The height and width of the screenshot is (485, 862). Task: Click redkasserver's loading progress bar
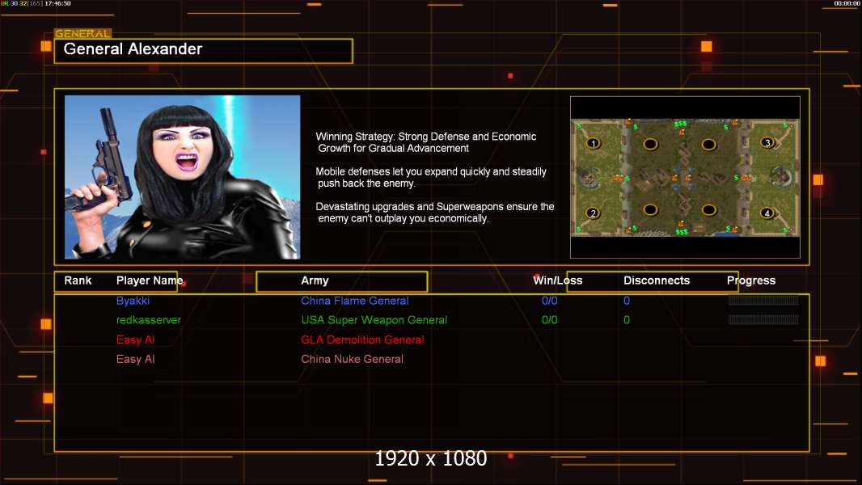pyautogui.click(x=763, y=319)
